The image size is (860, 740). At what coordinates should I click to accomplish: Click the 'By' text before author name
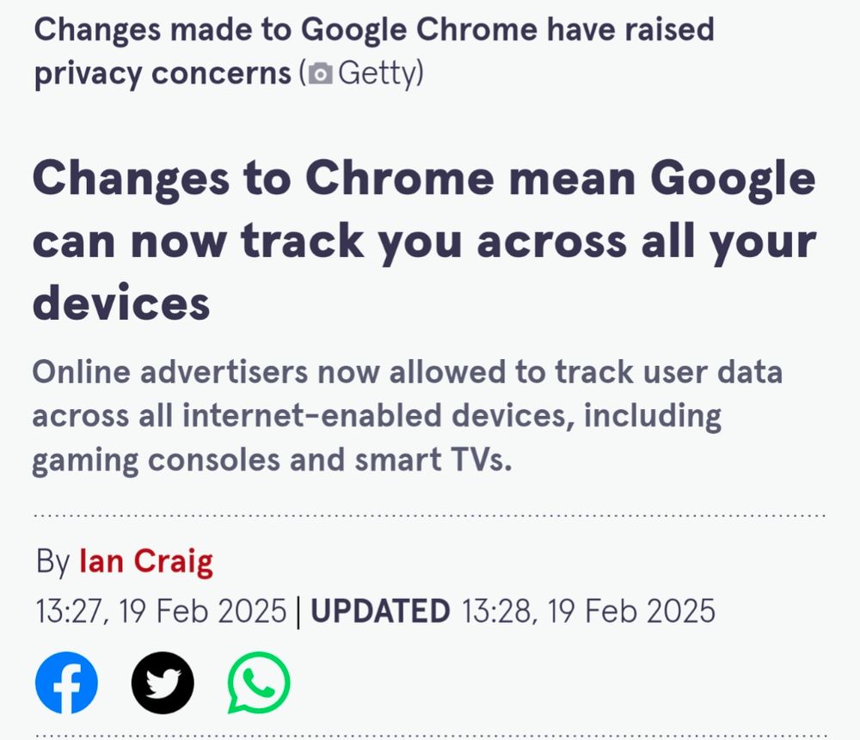pyautogui.click(x=52, y=561)
